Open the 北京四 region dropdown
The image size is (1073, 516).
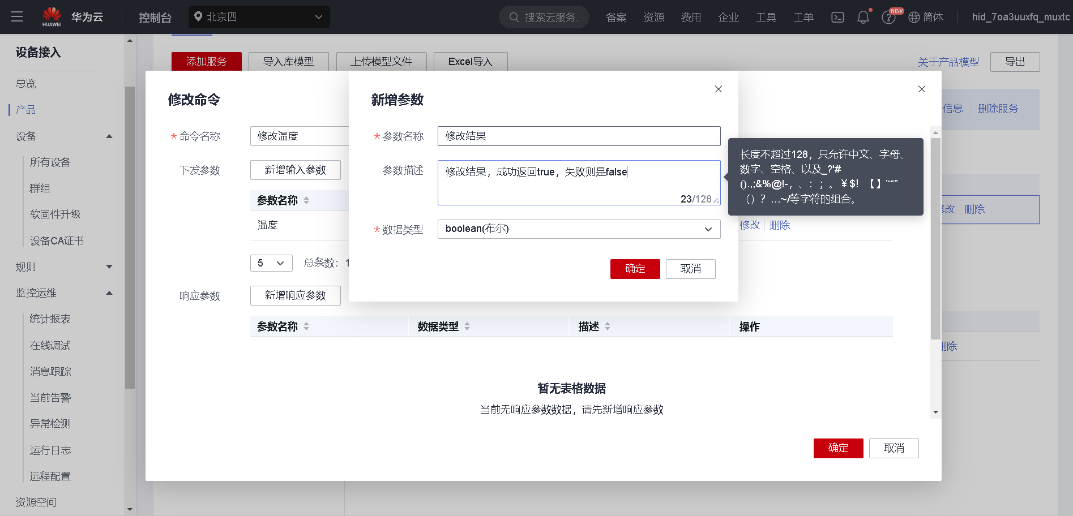pyautogui.click(x=259, y=17)
